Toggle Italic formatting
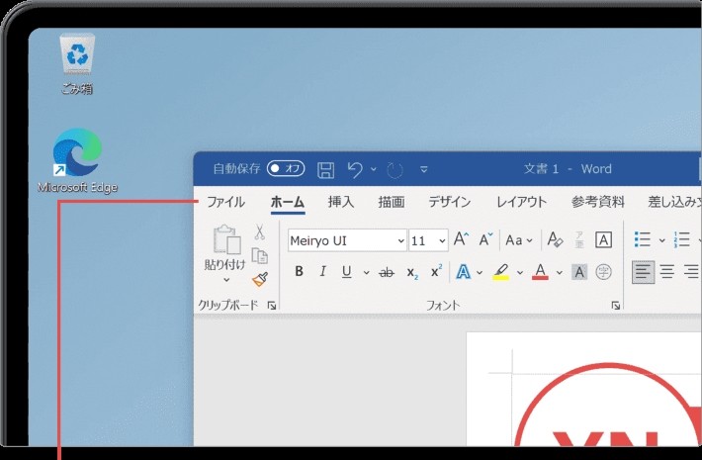 click(322, 271)
